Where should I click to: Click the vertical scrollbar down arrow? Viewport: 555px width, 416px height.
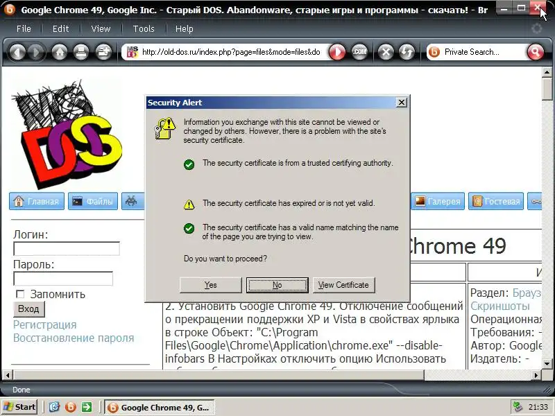click(547, 363)
